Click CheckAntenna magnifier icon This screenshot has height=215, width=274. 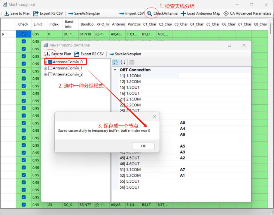149,13
